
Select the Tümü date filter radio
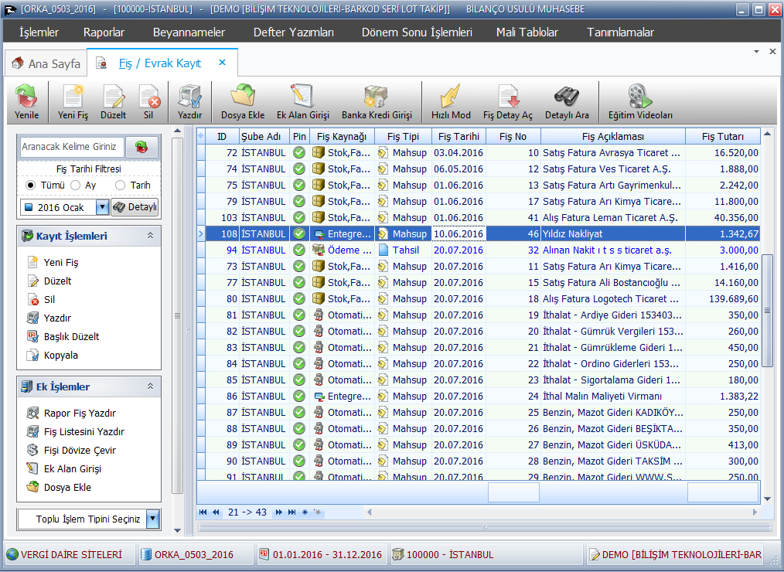31,185
